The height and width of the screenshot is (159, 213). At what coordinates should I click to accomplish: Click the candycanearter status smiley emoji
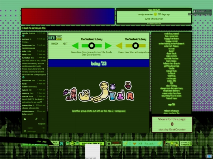click(x=155, y=14)
